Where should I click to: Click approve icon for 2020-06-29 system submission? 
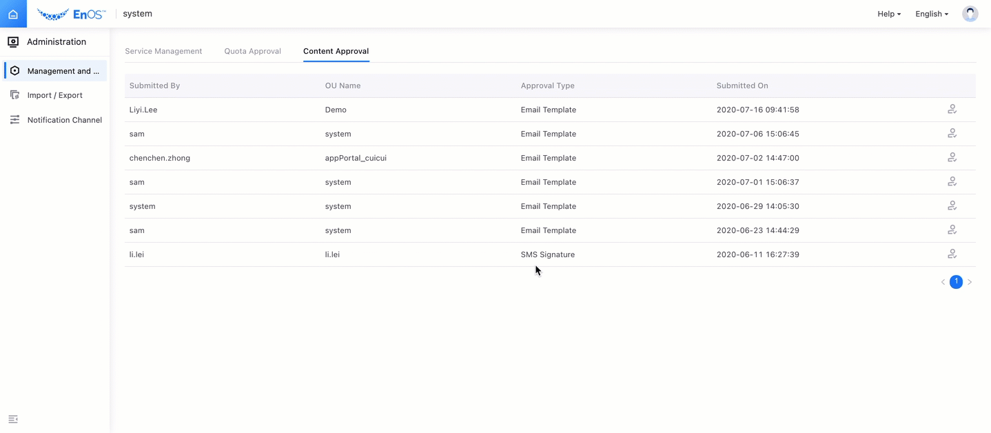tap(952, 206)
